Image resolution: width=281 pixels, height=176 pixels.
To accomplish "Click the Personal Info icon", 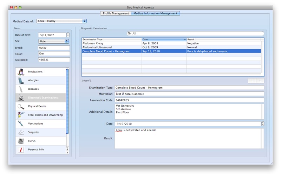I will click(x=21, y=150).
